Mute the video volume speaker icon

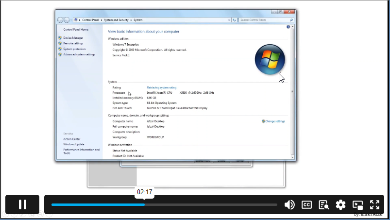click(289, 204)
